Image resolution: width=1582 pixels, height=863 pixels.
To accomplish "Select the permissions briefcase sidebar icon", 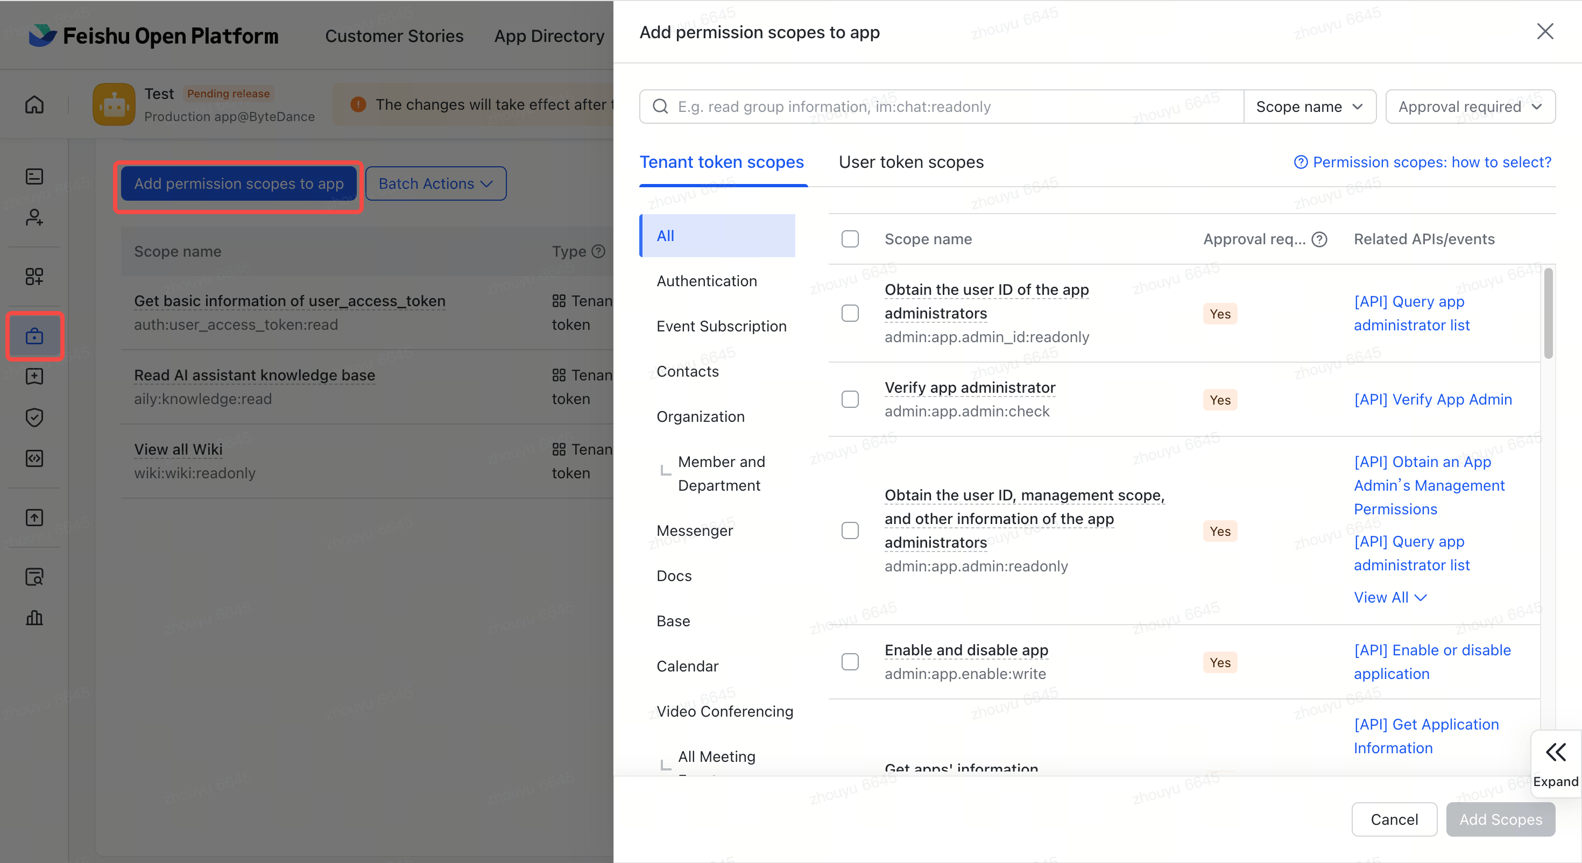I will pos(34,336).
